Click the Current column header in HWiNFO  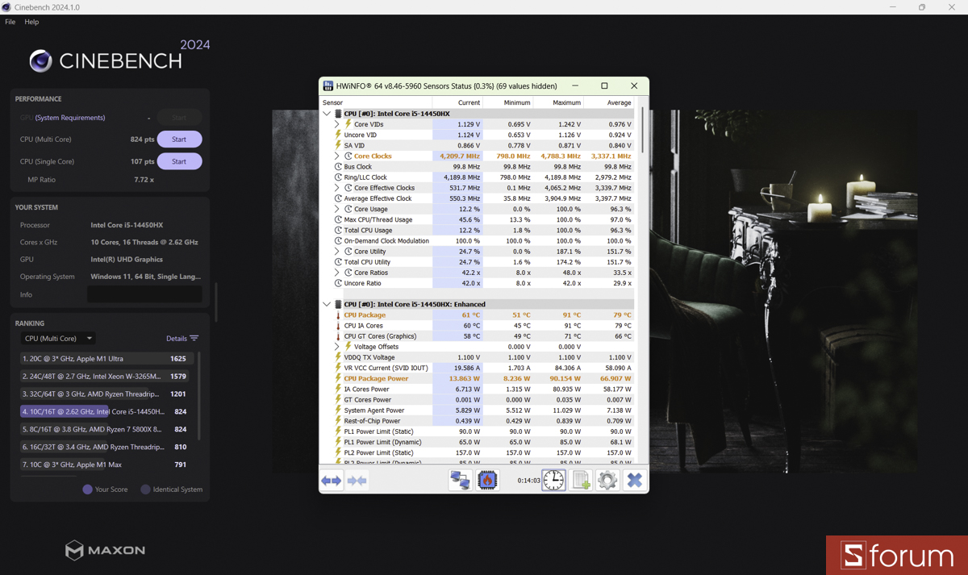tap(457, 102)
